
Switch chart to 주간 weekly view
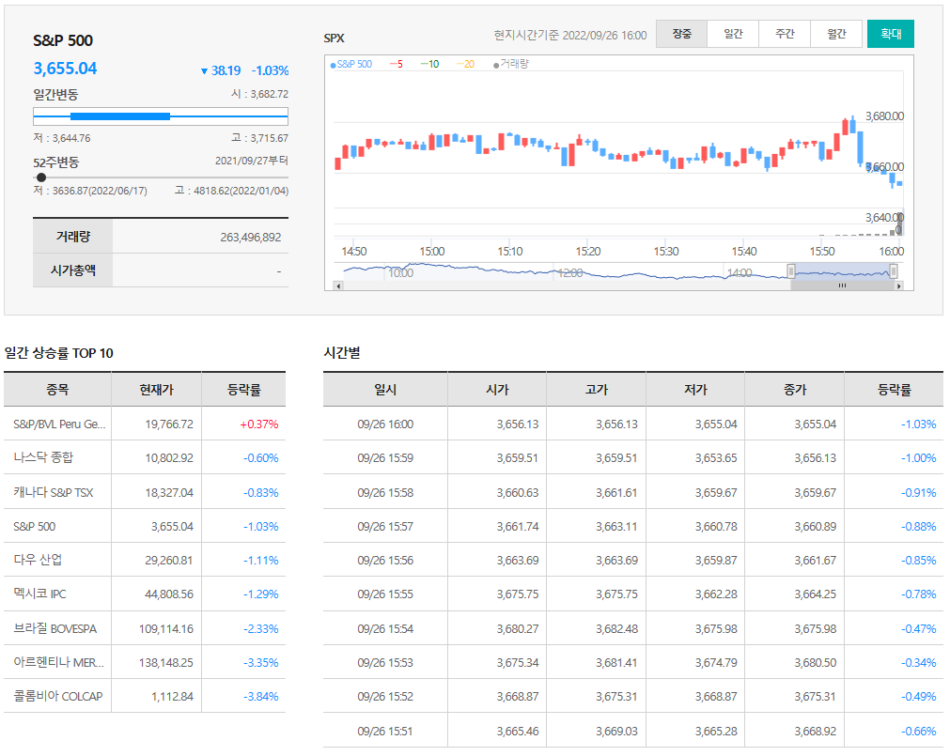[x=785, y=34]
